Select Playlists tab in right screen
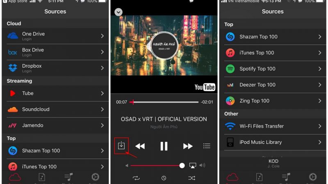The image size is (328, 184). tap(286, 177)
